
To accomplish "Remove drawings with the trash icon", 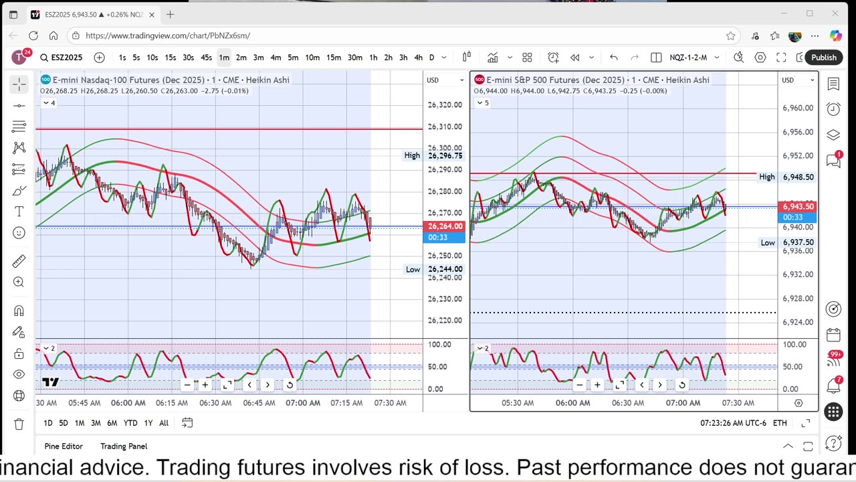I will click(19, 424).
